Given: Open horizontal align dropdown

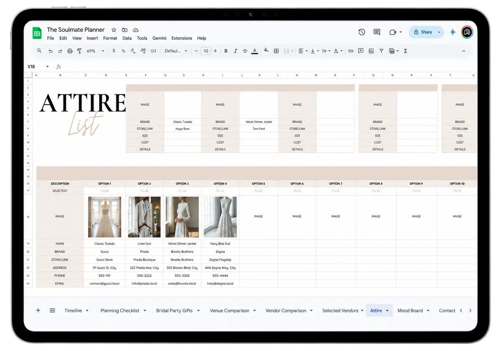Looking at the screenshot, I should click(x=303, y=51).
